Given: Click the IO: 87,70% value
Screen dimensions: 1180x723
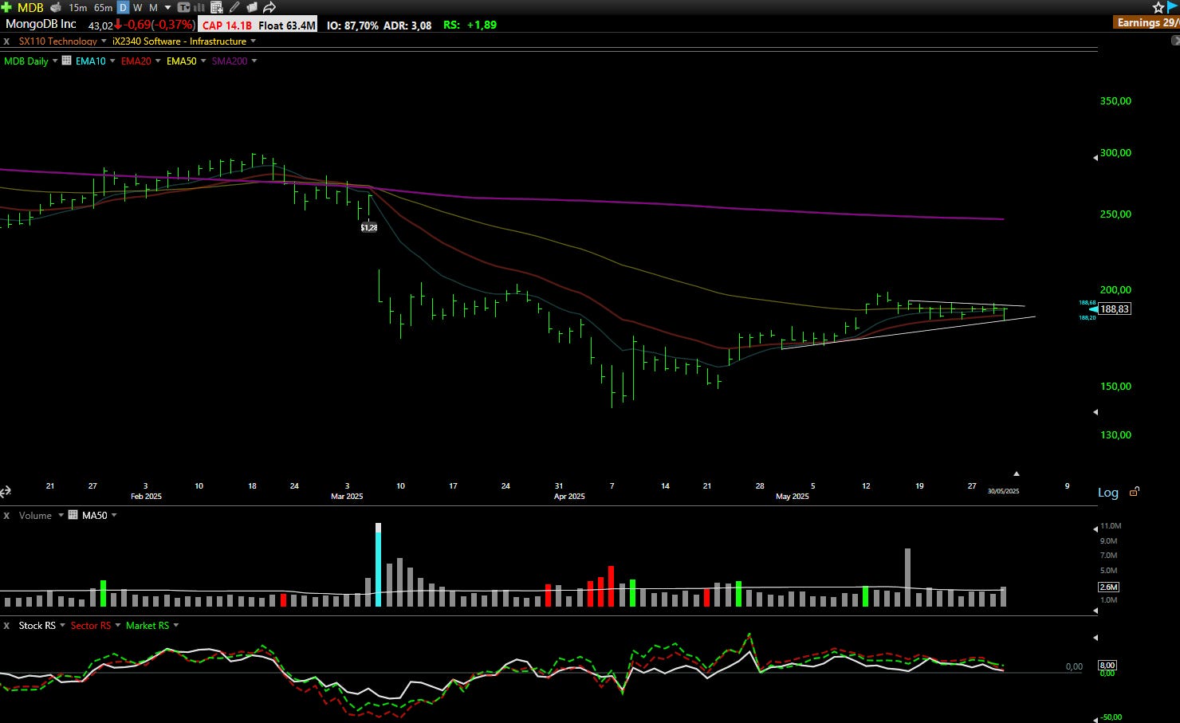Looking at the screenshot, I should click(x=352, y=25).
